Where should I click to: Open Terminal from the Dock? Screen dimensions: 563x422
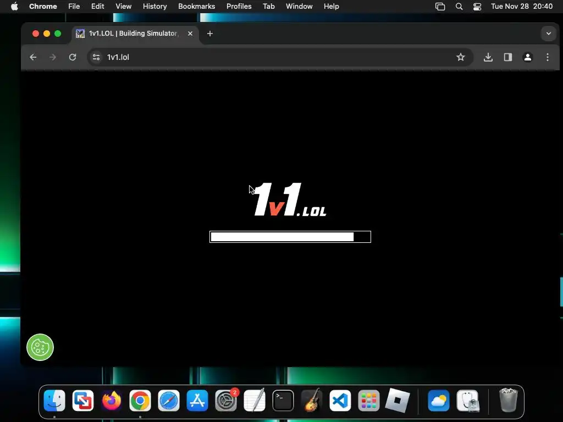tap(283, 401)
